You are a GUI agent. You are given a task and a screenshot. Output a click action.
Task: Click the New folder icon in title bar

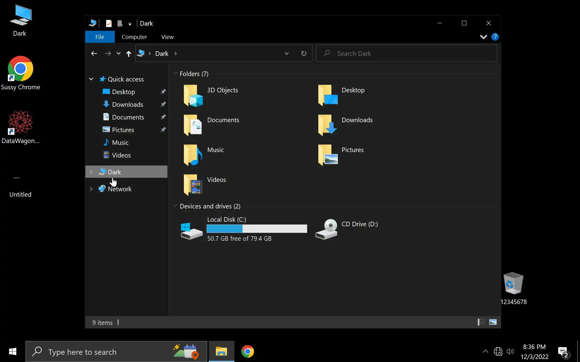click(120, 23)
